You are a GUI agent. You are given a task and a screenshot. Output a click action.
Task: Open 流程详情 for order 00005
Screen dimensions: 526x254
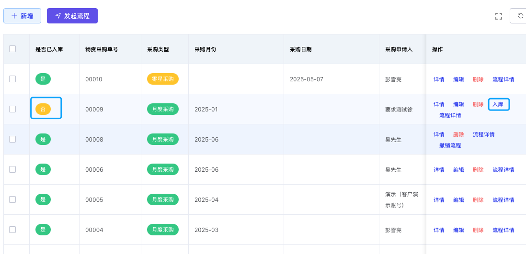click(503, 200)
